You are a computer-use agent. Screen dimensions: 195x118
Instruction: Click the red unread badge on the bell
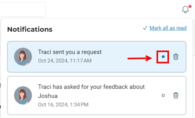point(190,7)
